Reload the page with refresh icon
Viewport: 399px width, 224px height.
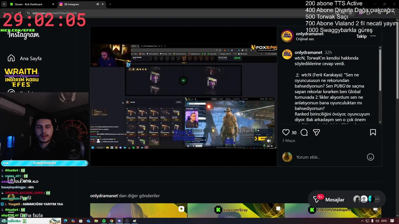20,13
